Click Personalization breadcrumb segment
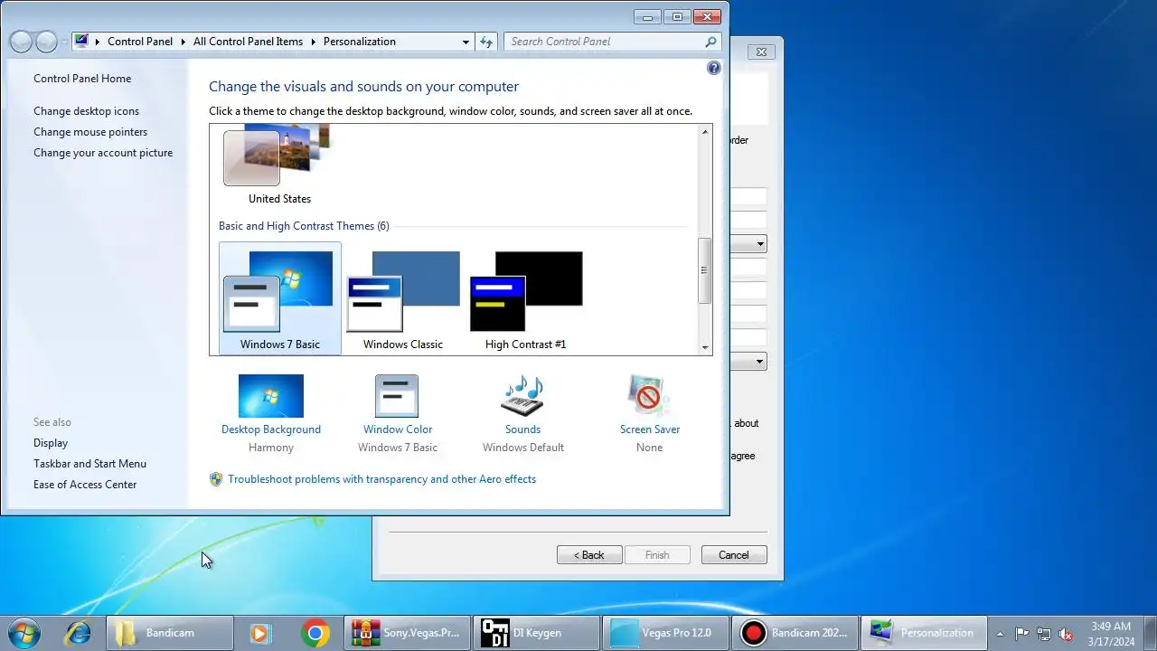1157x651 pixels. coord(360,42)
